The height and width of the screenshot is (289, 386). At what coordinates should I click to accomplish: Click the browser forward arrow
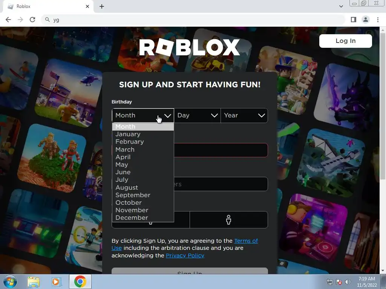pyautogui.click(x=20, y=20)
